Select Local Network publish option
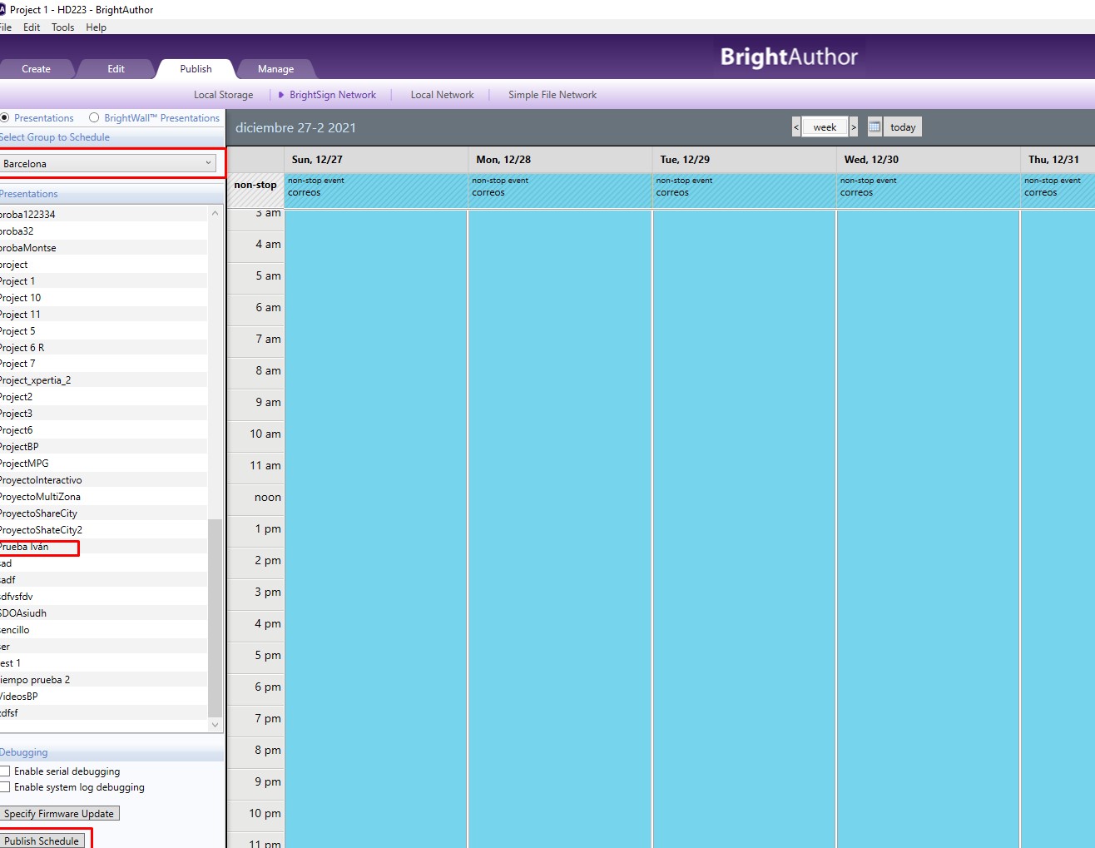 coord(442,95)
